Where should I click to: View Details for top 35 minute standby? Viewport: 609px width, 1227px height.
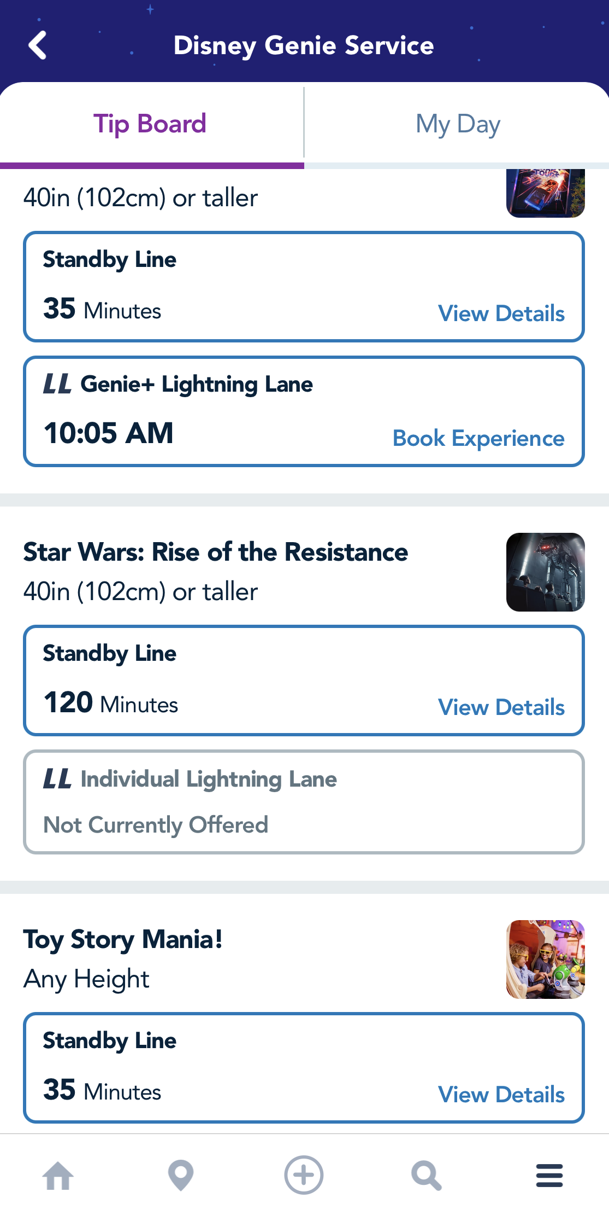pyautogui.click(x=501, y=313)
